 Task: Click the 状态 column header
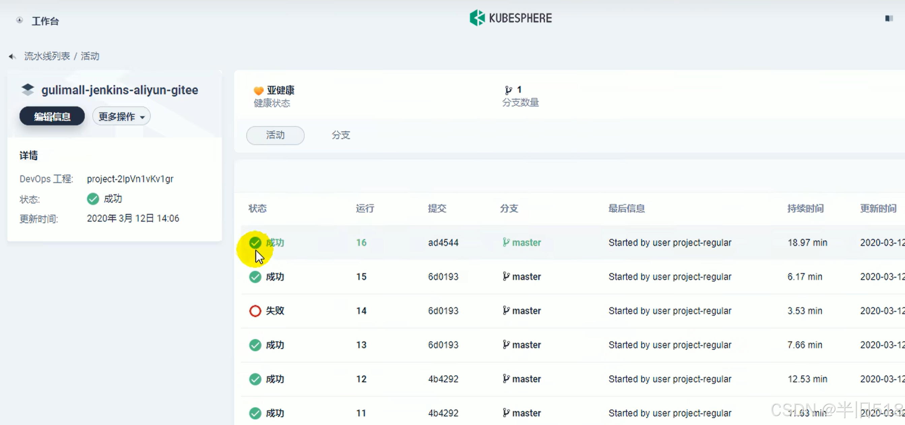tap(257, 208)
